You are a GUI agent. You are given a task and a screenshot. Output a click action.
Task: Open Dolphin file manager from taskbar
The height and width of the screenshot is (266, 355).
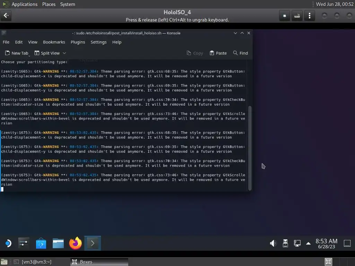click(58, 243)
